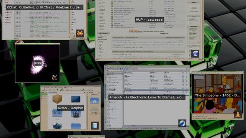
Task: Click the Amarok wolf icon badge
Action: (x=182, y=123)
